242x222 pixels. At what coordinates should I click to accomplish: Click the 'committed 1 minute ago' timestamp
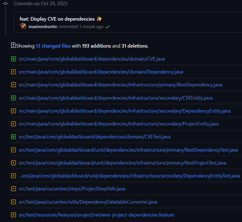(81, 27)
